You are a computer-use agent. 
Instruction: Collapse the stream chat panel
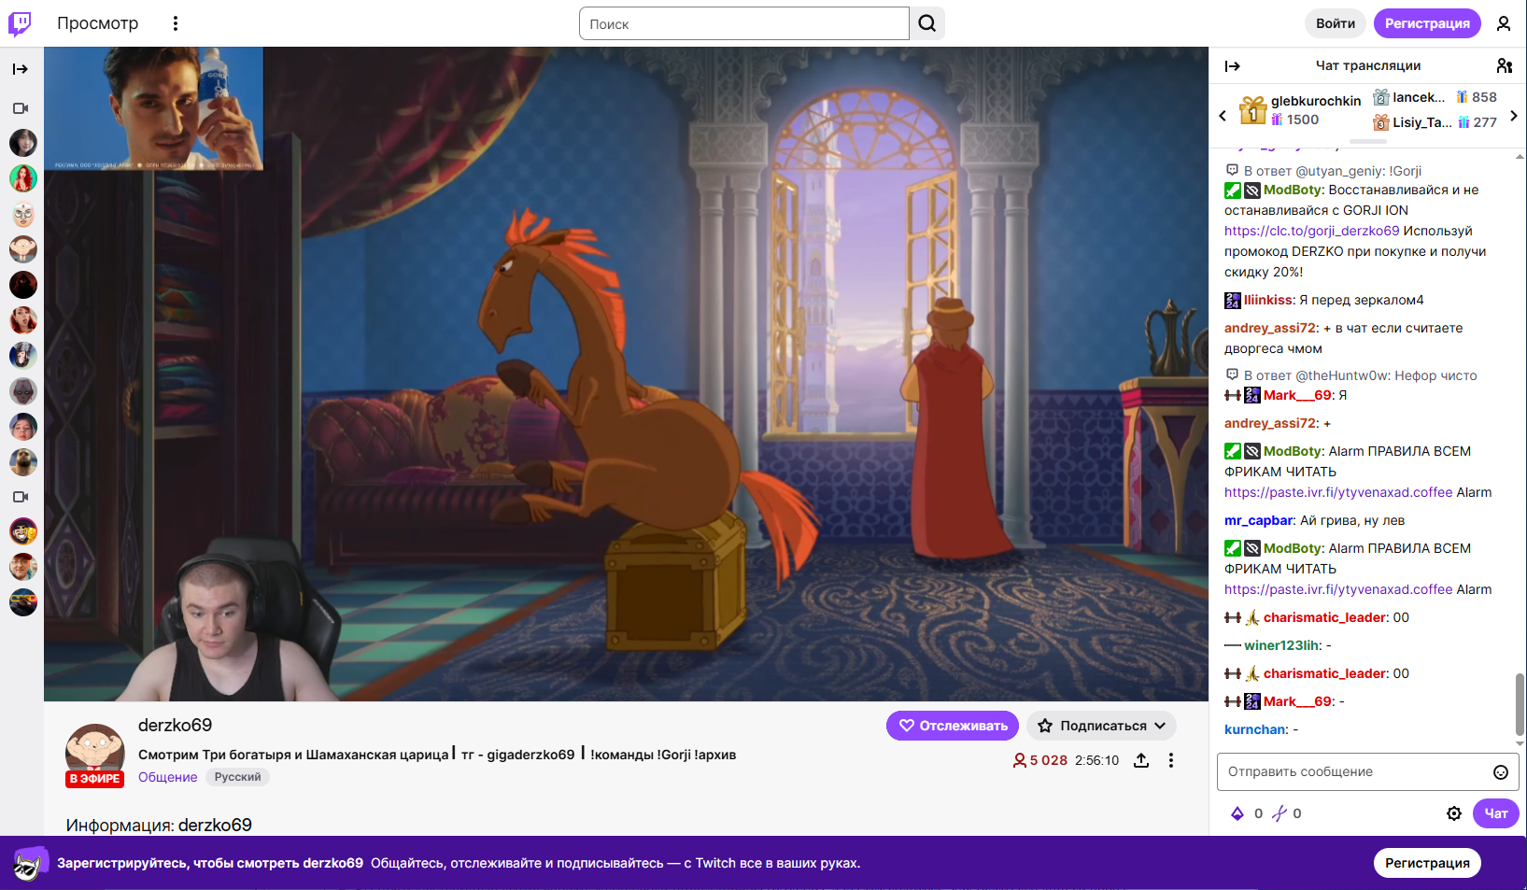point(1233,66)
